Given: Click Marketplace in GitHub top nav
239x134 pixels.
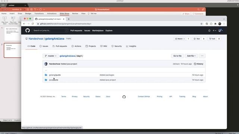Looking at the screenshot, I should [x=98, y=31].
